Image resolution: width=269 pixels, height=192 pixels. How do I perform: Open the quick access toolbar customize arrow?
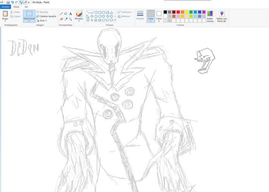pos(29,2)
